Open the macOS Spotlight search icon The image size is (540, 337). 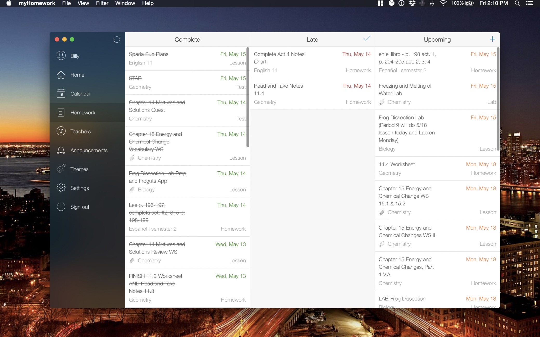pyautogui.click(x=517, y=3)
